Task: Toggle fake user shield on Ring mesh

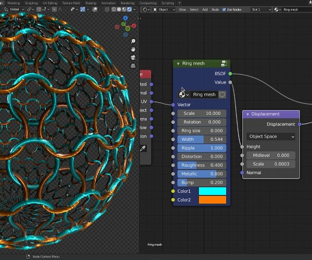Action: click(222, 95)
